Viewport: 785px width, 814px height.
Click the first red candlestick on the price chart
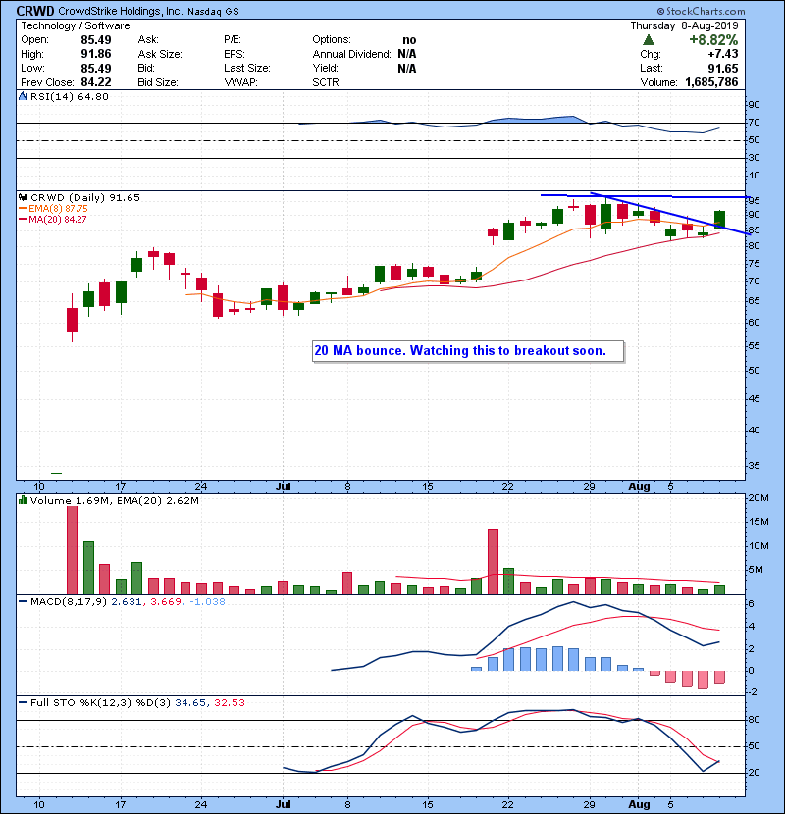[72, 320]
